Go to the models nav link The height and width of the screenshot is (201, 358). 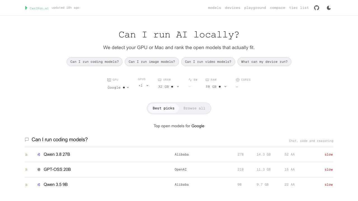click(215, 8)
